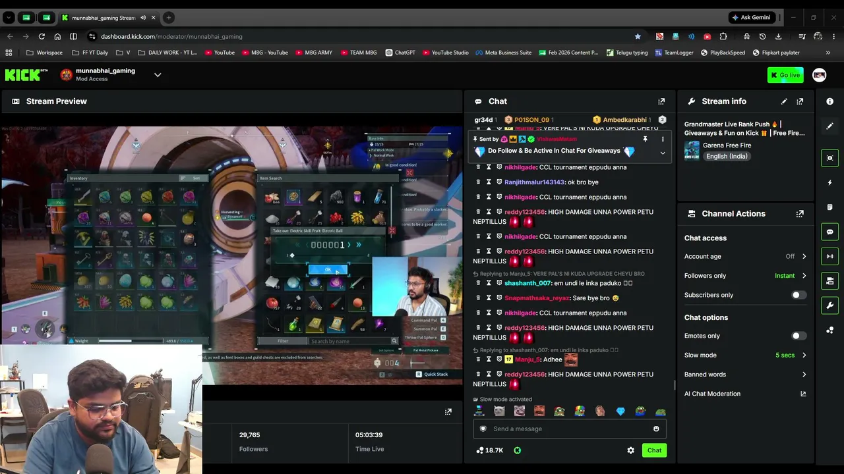
Task: Pop out the Stream info panel
Action: 800,101
